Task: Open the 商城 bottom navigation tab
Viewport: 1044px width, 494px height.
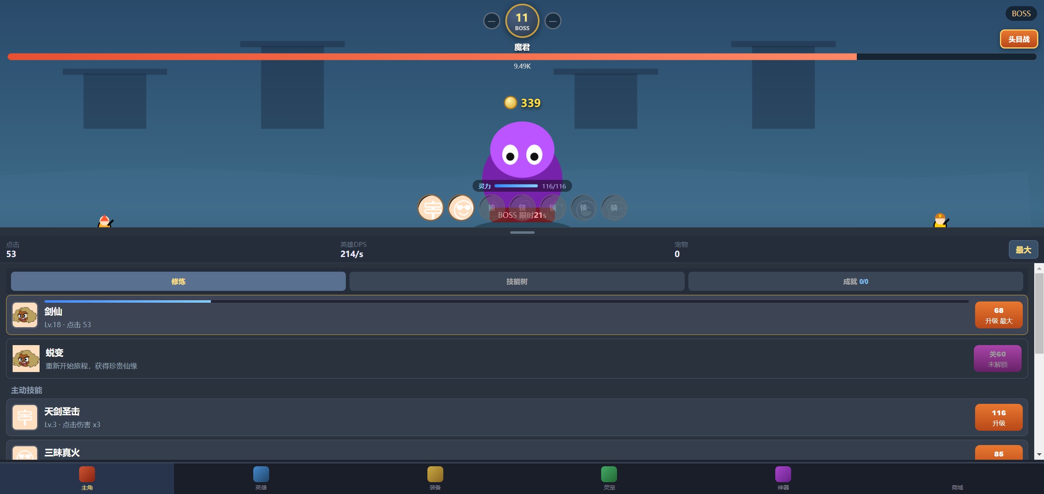Action: click(x=957, y=478)
